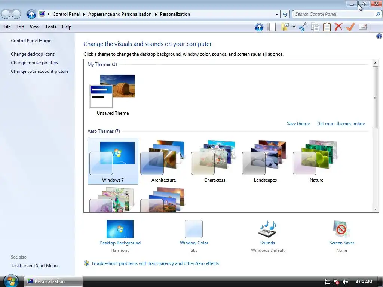Click the red X Delete toolbar icon

pos(338,27)
